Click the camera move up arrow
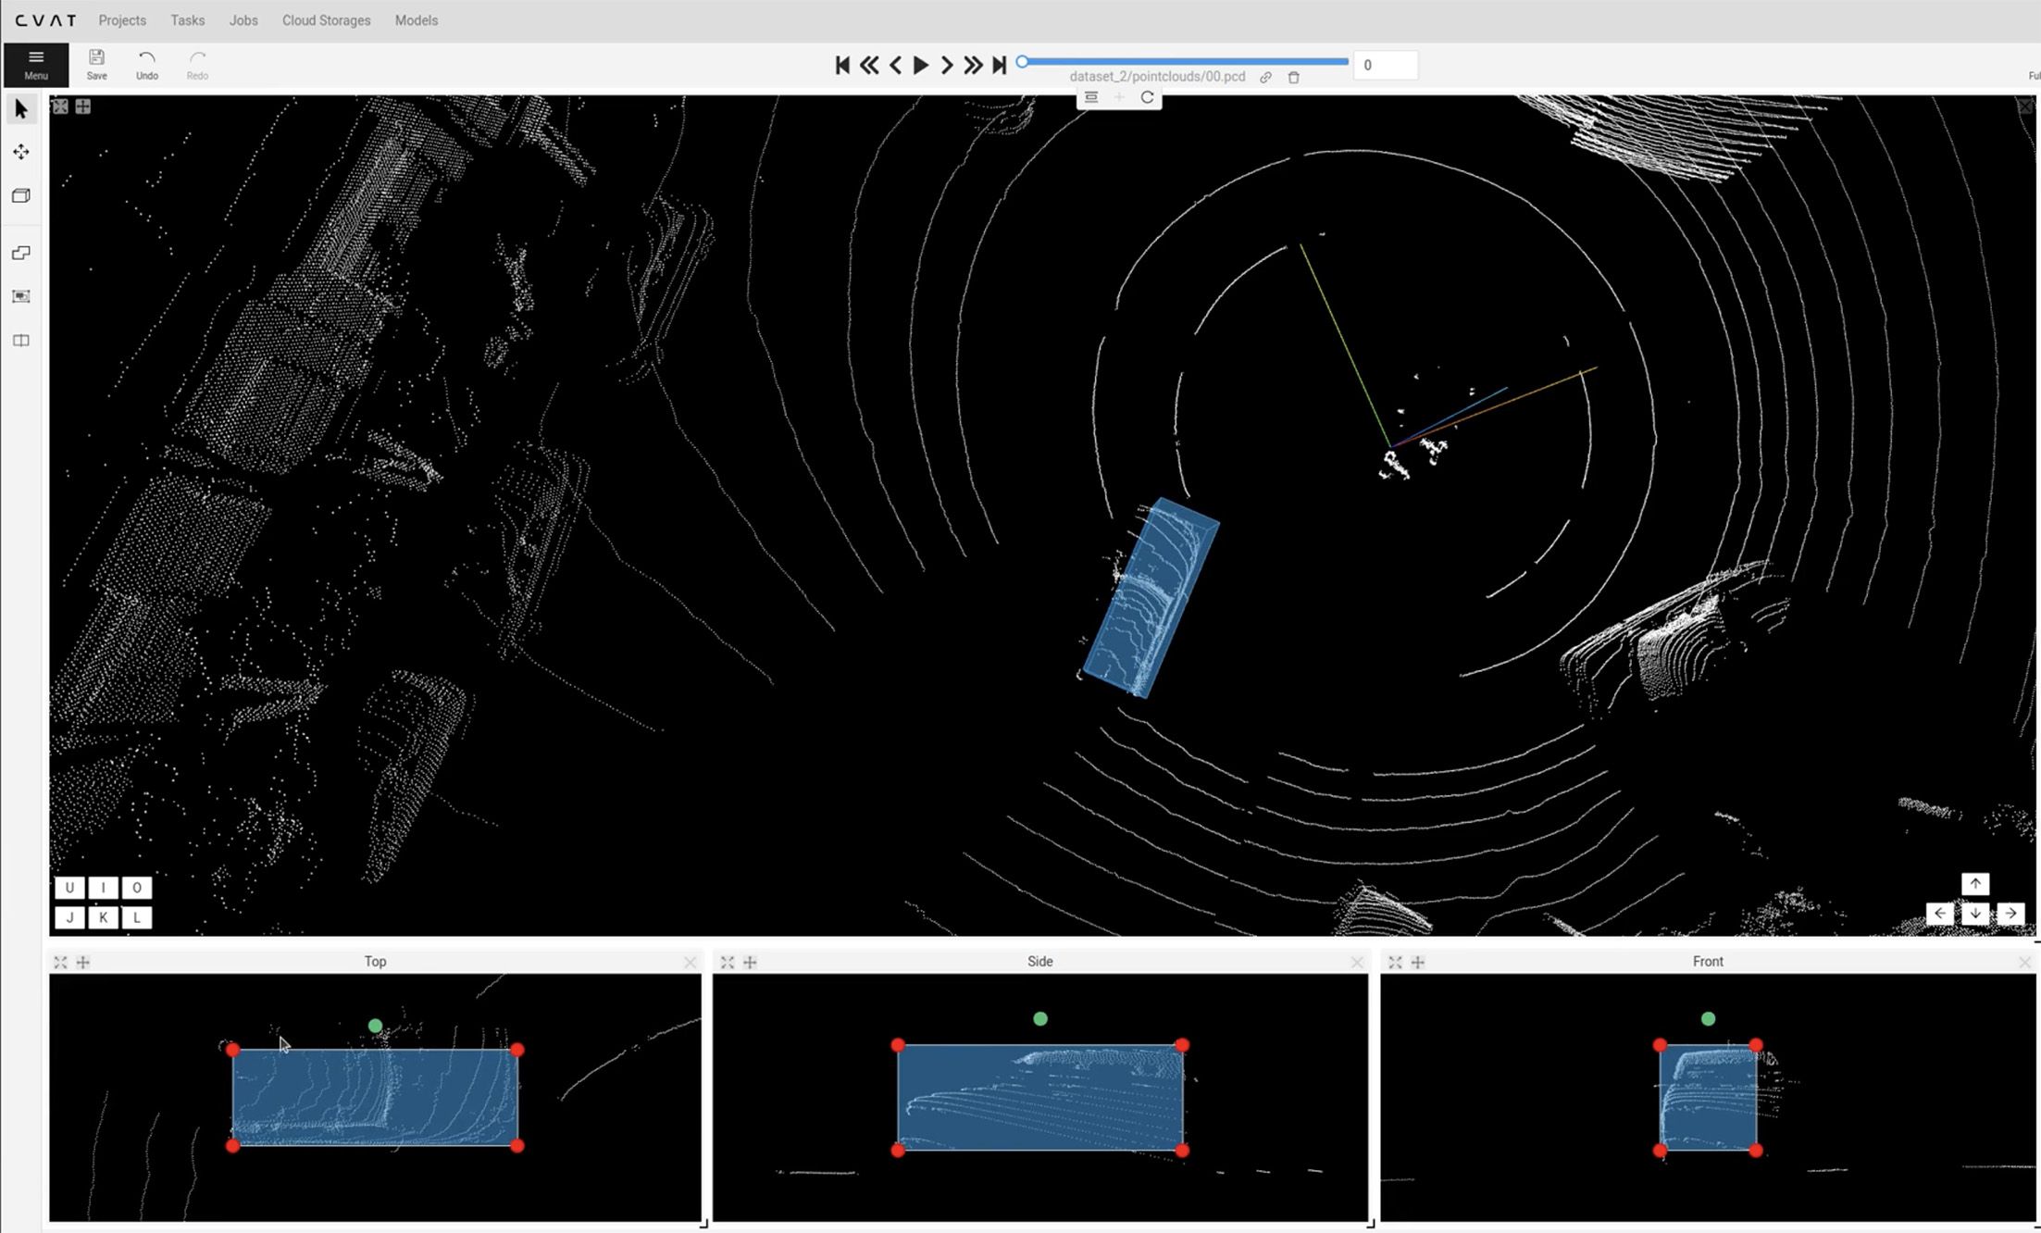 coord(1974,884)
